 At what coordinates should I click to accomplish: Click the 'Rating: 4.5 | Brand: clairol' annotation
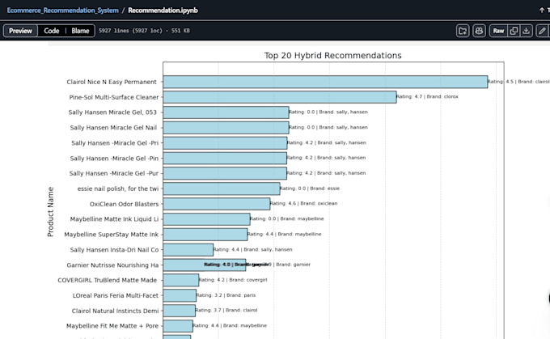tap(518, 82)
